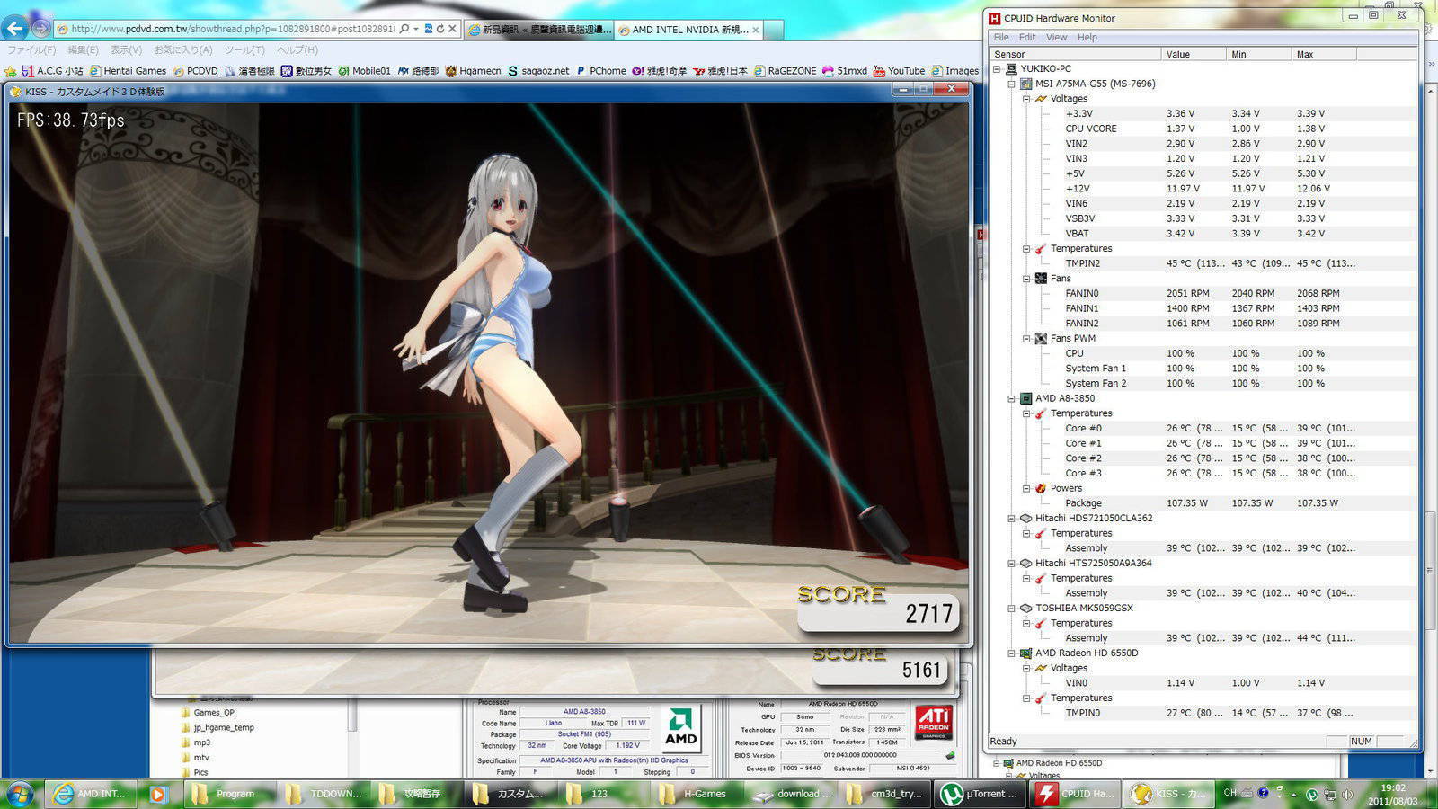Collapse the MSI A75MA-G55 motherboard node
Screen dimensions: 1438x809
tap(1012, 84)
